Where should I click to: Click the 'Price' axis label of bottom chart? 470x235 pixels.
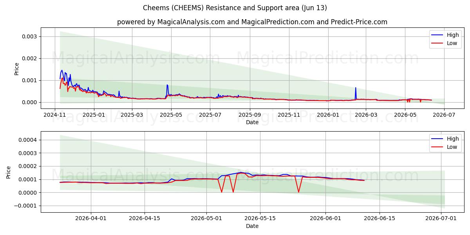9,172
